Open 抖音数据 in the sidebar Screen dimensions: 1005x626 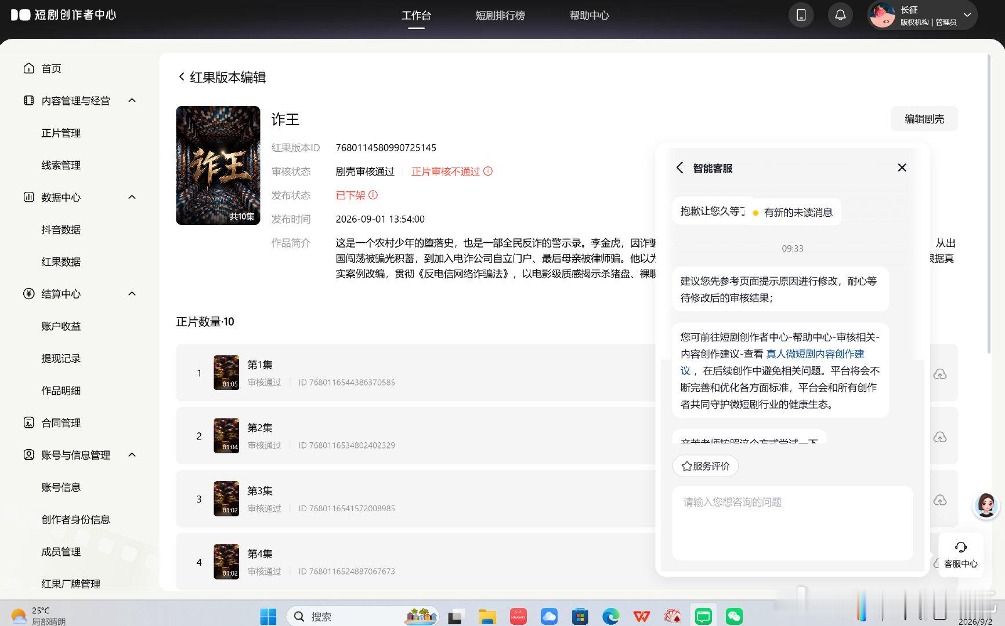point(61,230)
